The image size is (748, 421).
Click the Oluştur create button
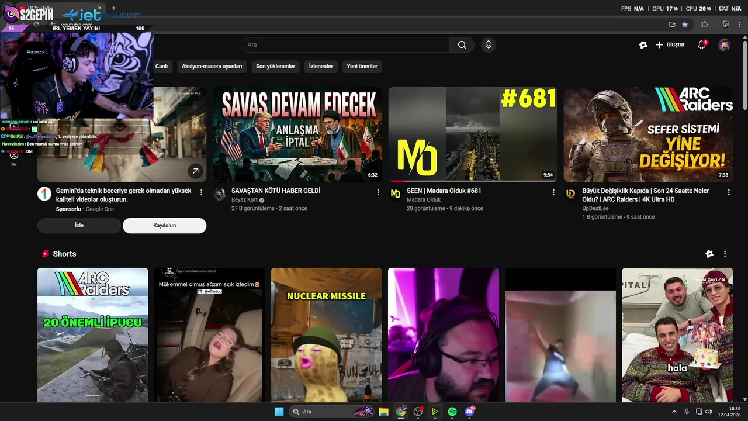point(670,45)
